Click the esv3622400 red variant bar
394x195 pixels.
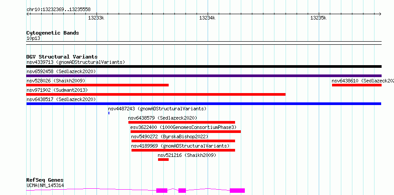(185, 132)
